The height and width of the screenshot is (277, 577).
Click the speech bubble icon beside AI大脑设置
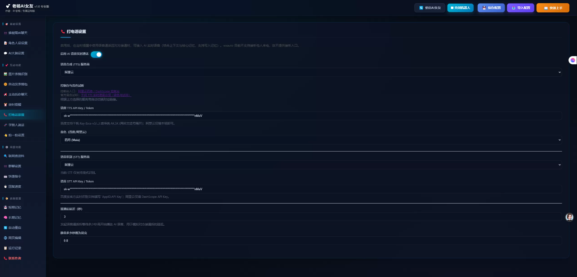pos(5,53)
